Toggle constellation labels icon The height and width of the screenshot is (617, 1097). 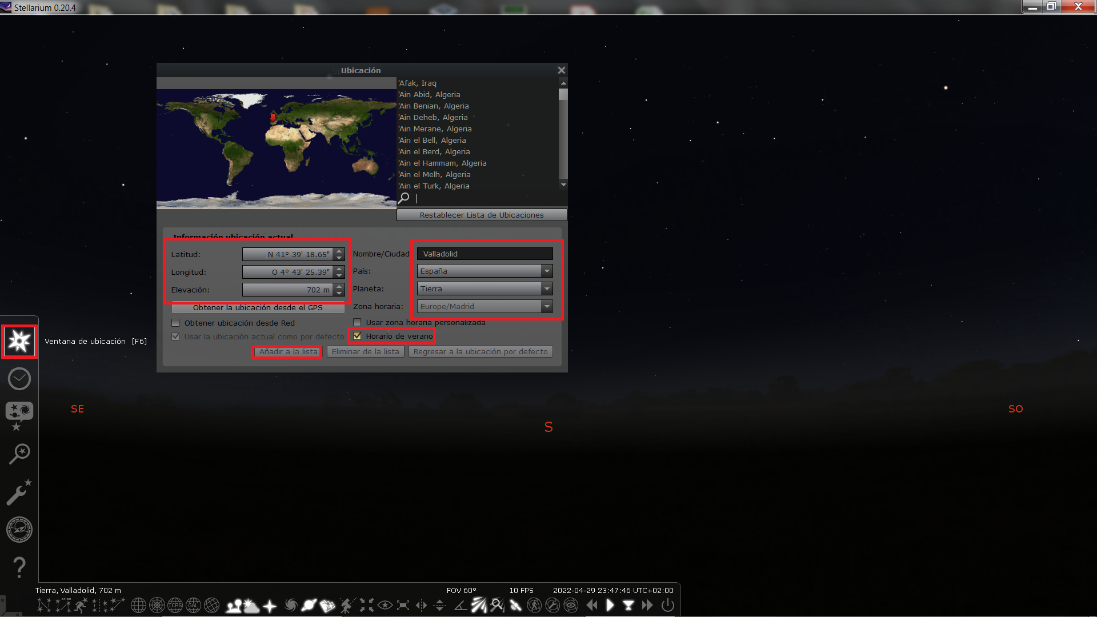point(63,605)
